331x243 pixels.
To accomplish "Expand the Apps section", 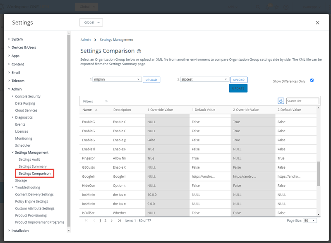I will click(9, 56).
